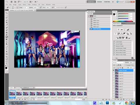Add a Levels adjustment from the icons
This screenshot has width=140, height=105.
pos(122,29)
